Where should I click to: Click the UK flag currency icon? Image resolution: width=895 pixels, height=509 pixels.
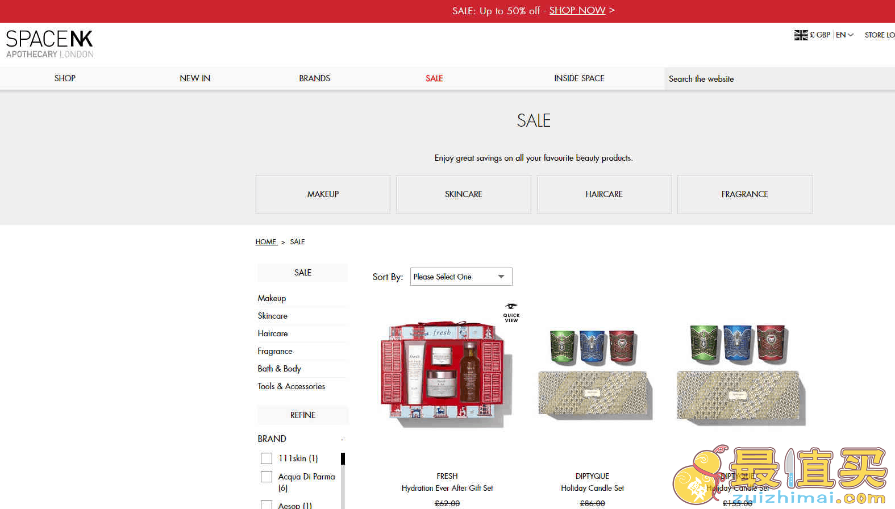[x=801, y=35]
